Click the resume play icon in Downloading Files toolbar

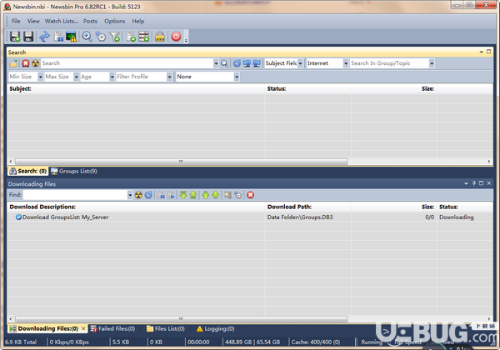(x=171, y=195)
